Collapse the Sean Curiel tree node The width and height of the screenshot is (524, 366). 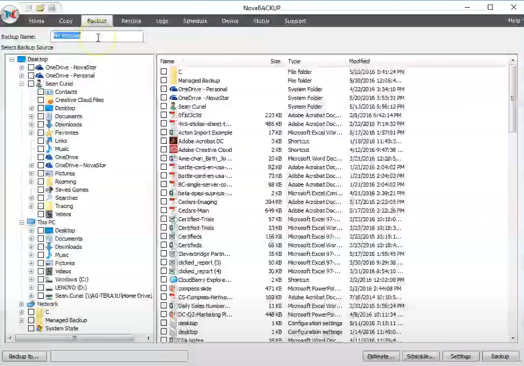(x=22, y=84)
